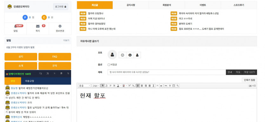This screenshot has height=122, width=265.
Task: Click the 로그아웃 logout button
Action: 61,7
